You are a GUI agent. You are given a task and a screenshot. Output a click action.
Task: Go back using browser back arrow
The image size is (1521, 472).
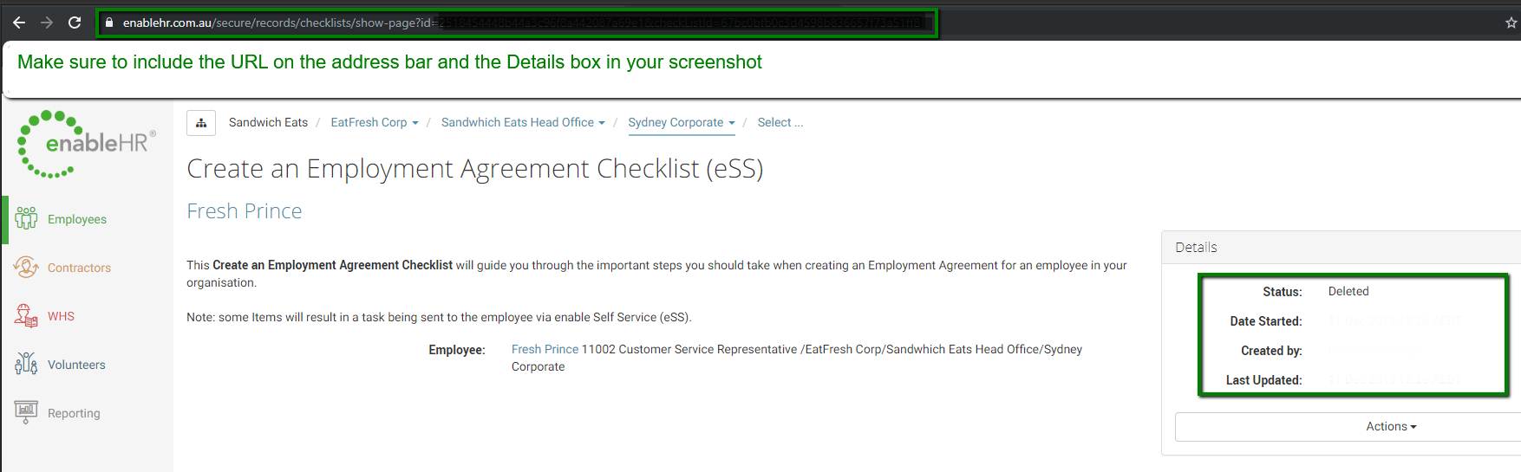click(x=19, y=23)
